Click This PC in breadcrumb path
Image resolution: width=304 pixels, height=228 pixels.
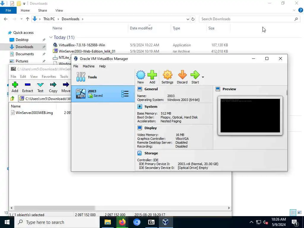(49, 19)
